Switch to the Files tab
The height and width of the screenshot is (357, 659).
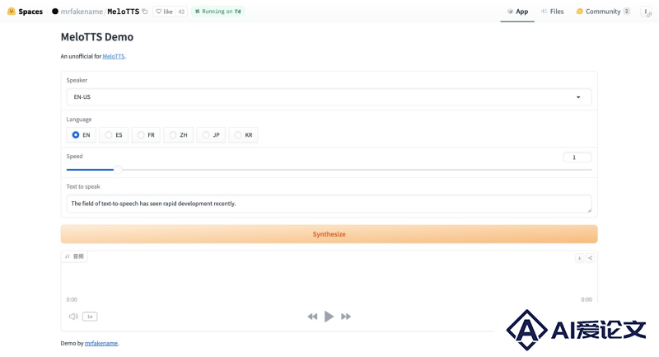tap(552, 12)
